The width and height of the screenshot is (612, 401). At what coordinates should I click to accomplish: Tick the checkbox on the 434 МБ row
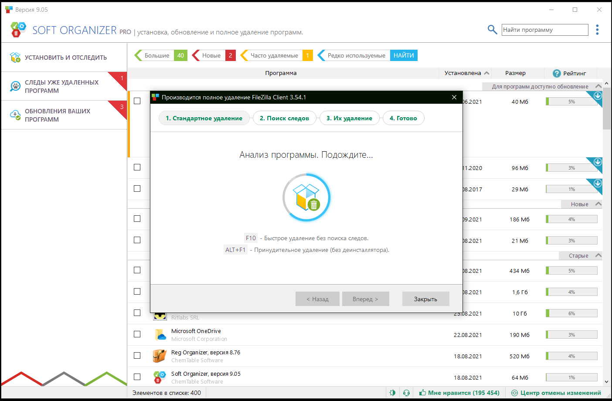pos(137,270)
